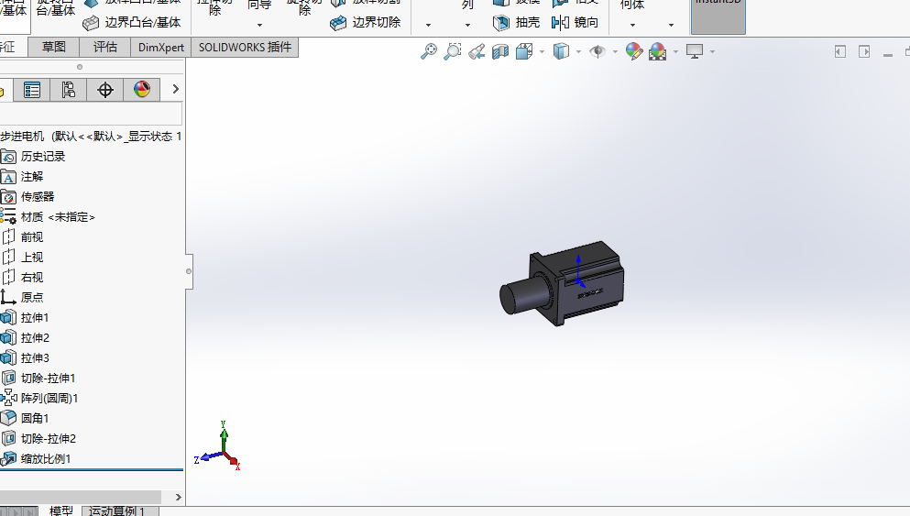
Task: Click the Apply Scene icon
Action: pos(658,51)
